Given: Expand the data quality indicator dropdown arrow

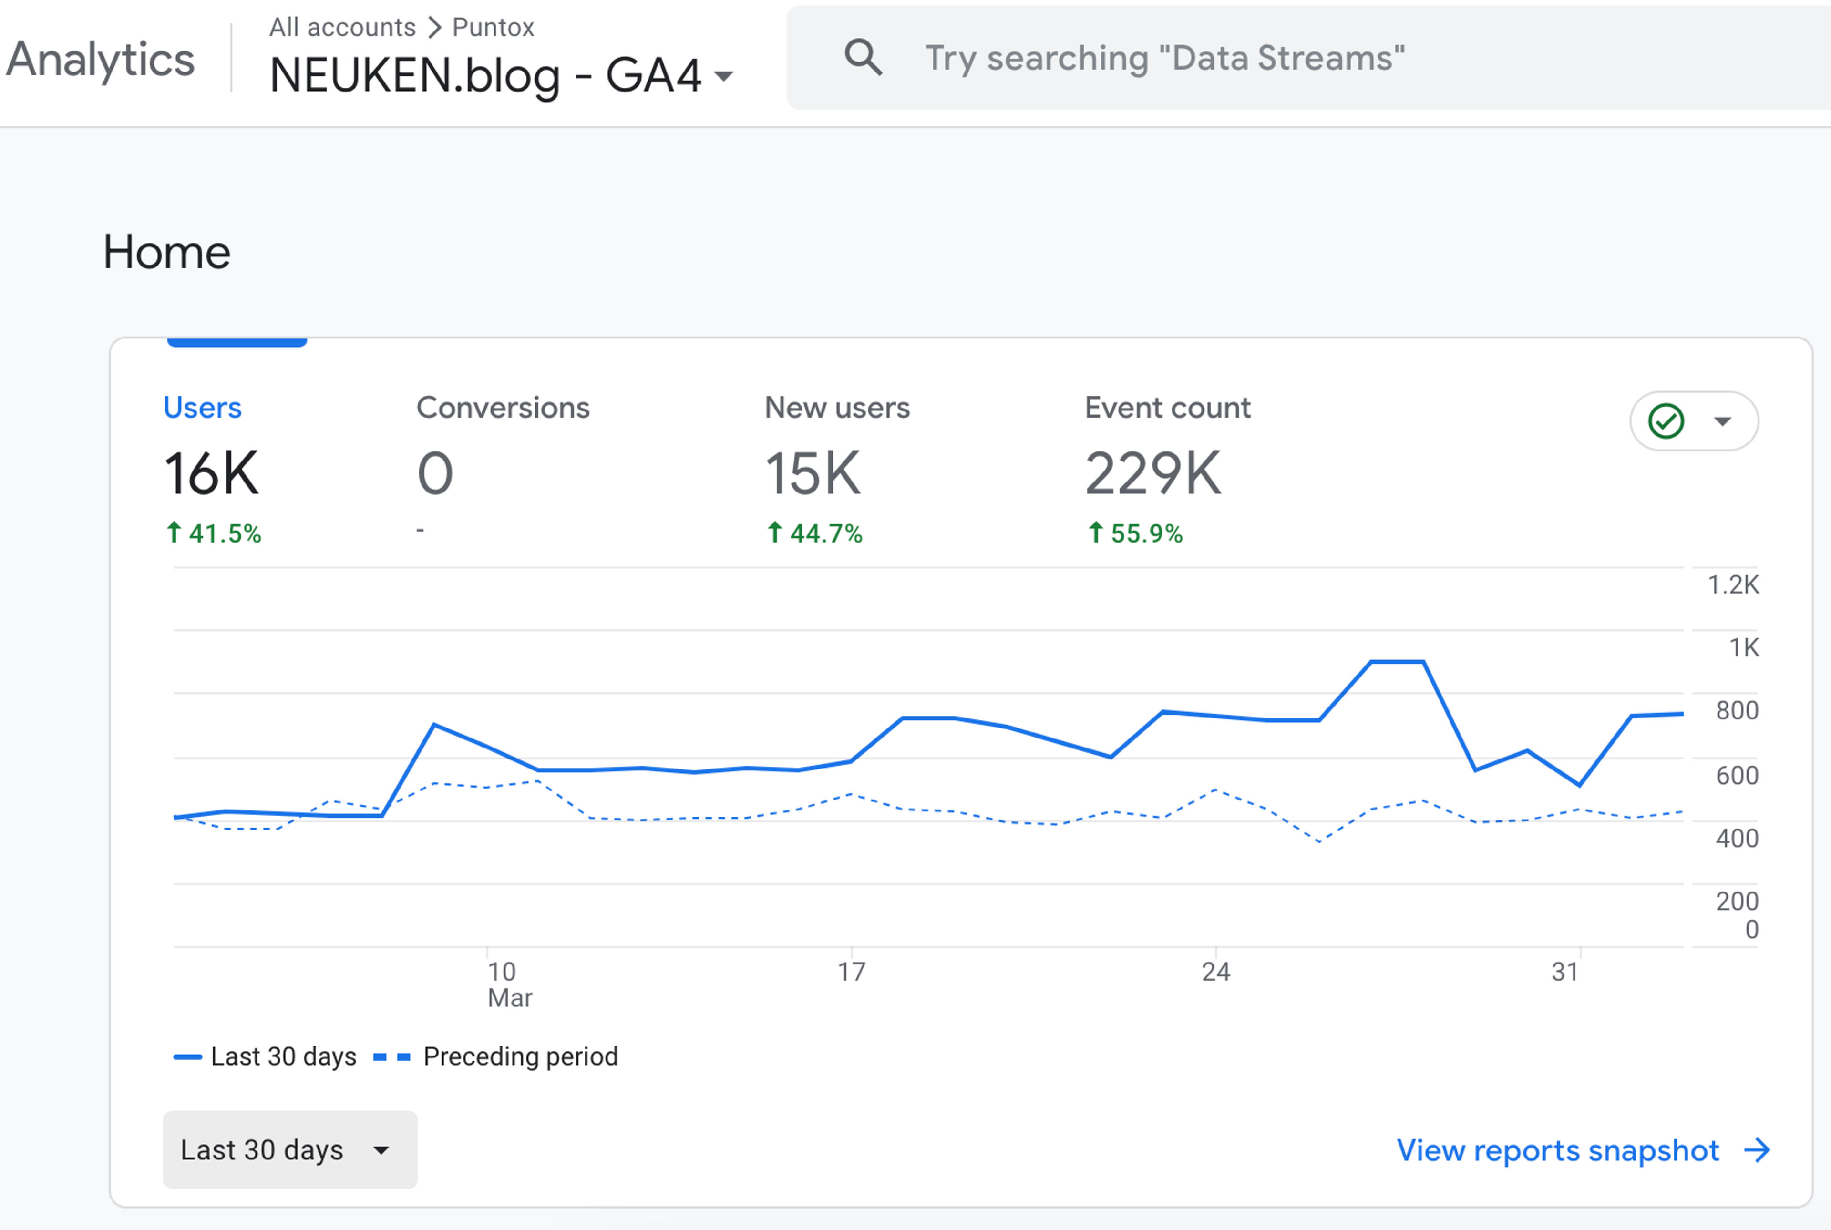Looking at the screenshot, I should pos(1723,421).
